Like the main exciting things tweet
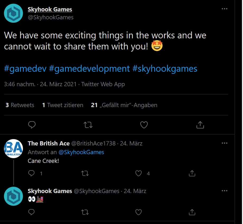Image resolution: width=243 pixels, height=224 pixels. point(144,125)
